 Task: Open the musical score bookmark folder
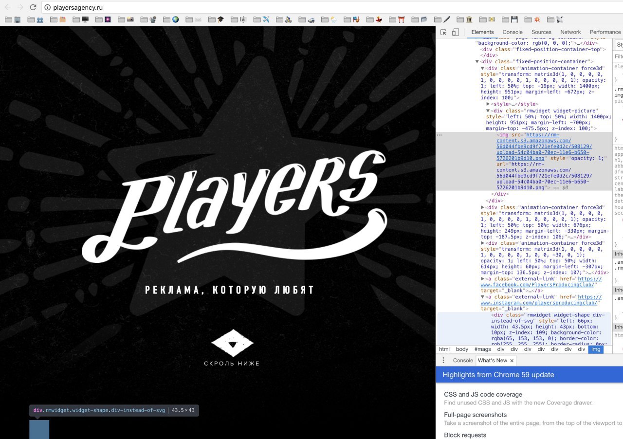click(239, 19)
